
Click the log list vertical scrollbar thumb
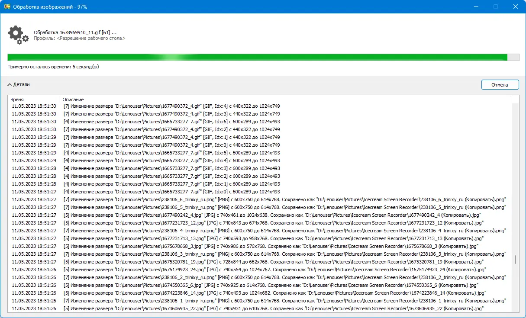tap(515, 260)
